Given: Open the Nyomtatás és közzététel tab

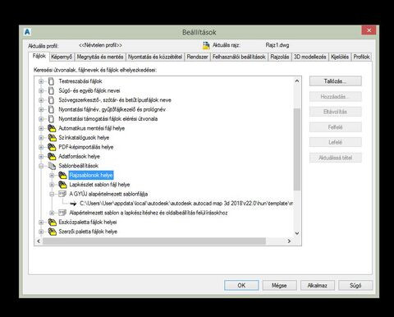Looking at the screenshot, I should point(155,57).
